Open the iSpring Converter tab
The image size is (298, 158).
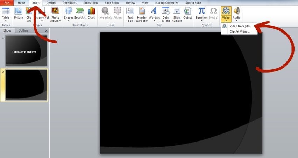point(166,3)
